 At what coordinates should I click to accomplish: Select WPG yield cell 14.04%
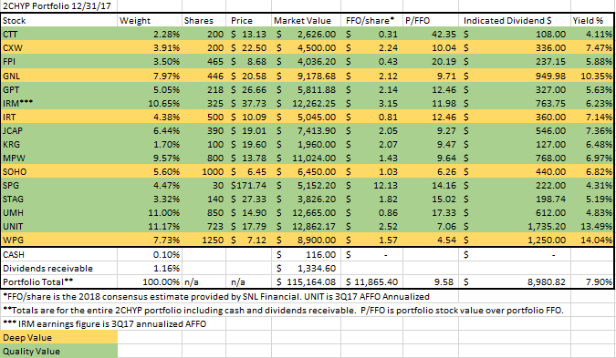pos(591,240)
